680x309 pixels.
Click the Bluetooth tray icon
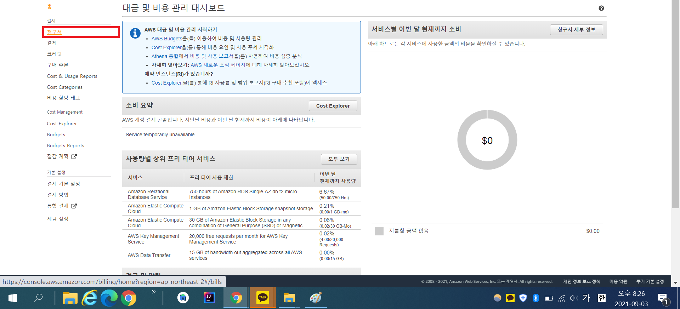(x=536, y=298)
